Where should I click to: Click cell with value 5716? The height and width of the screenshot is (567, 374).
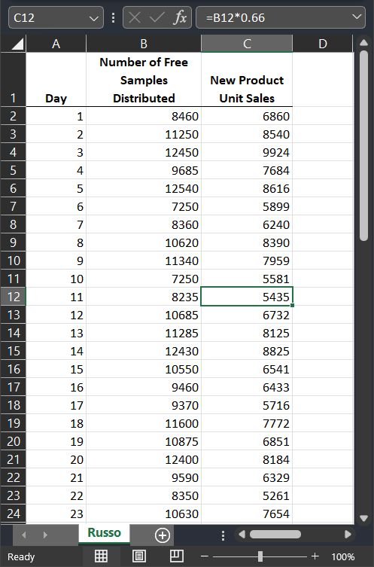click(247, 405)
